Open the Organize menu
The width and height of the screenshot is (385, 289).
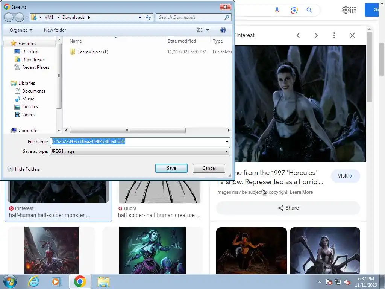click(x=21, y=30)
